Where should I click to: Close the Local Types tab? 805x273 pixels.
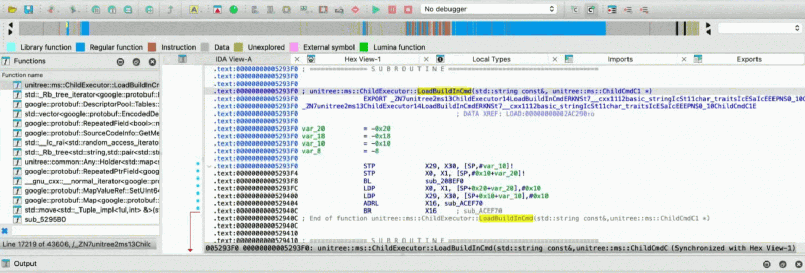click(555, 59)
